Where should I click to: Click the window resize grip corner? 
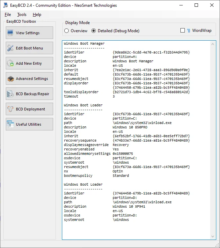click(x=217, y=245)
